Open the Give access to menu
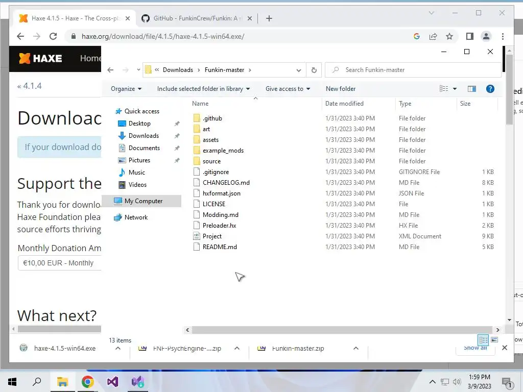Screen dimensions: 523x392 288,89
